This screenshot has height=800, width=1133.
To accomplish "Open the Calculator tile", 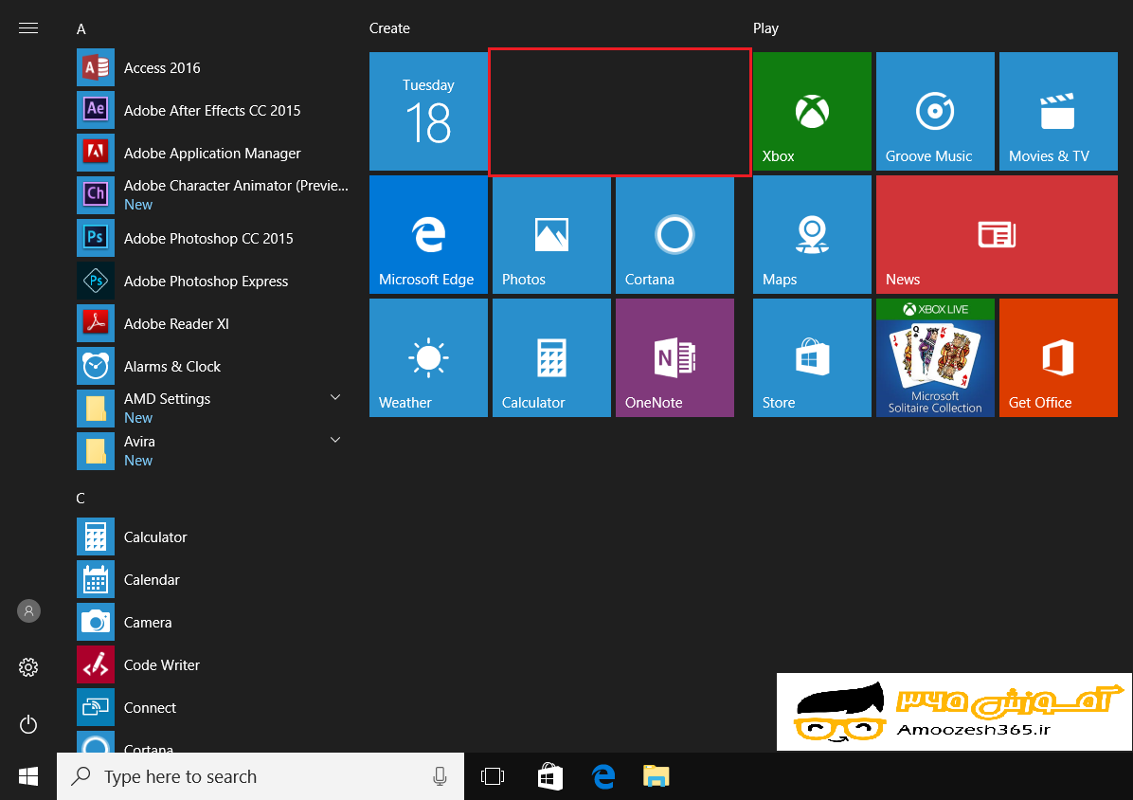I will pyautogui.click(x=551, y=357).
